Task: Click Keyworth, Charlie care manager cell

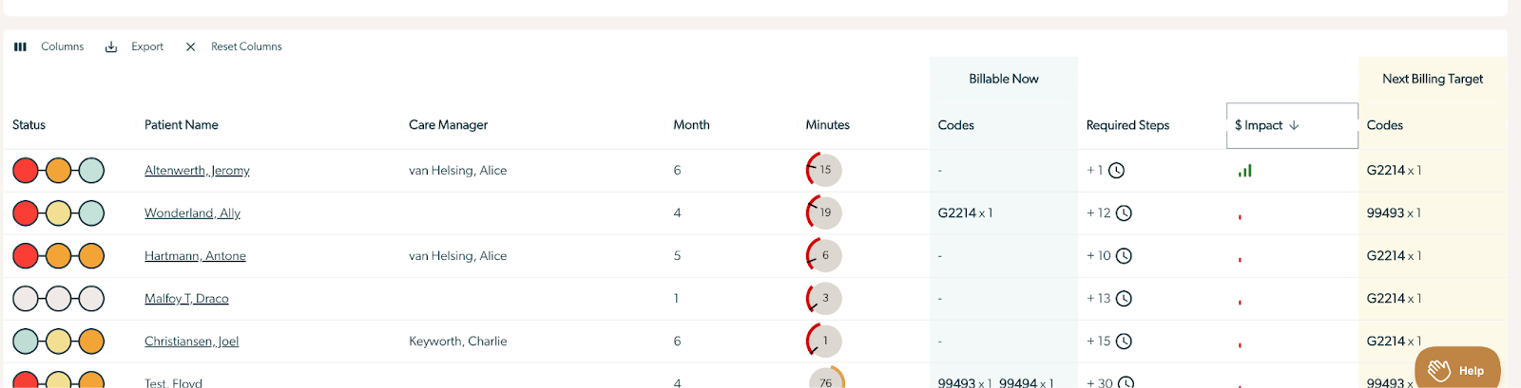Action: coord(457,342)
